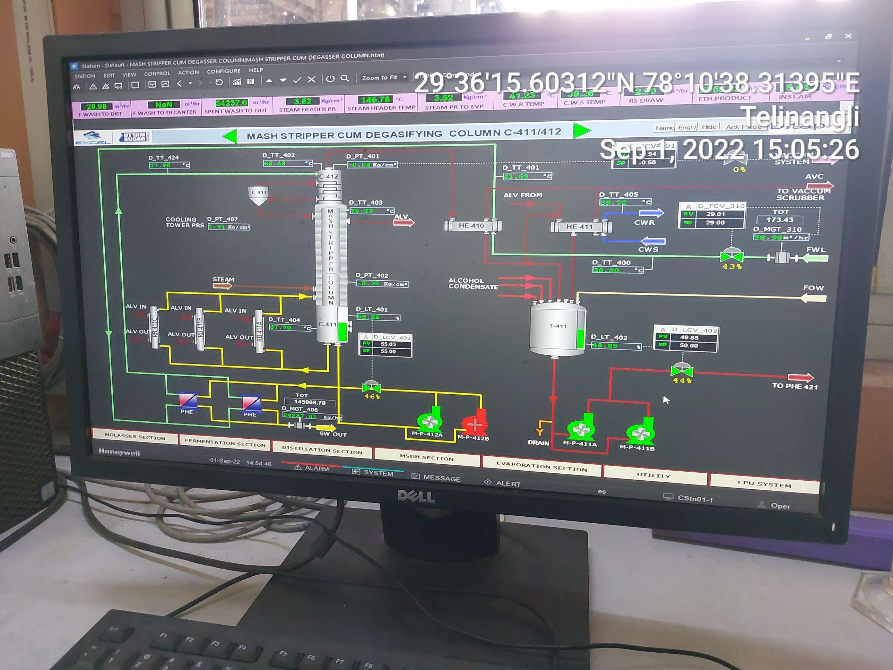
Task: Click the power button icon in toolbar
Action: (330, 79)
